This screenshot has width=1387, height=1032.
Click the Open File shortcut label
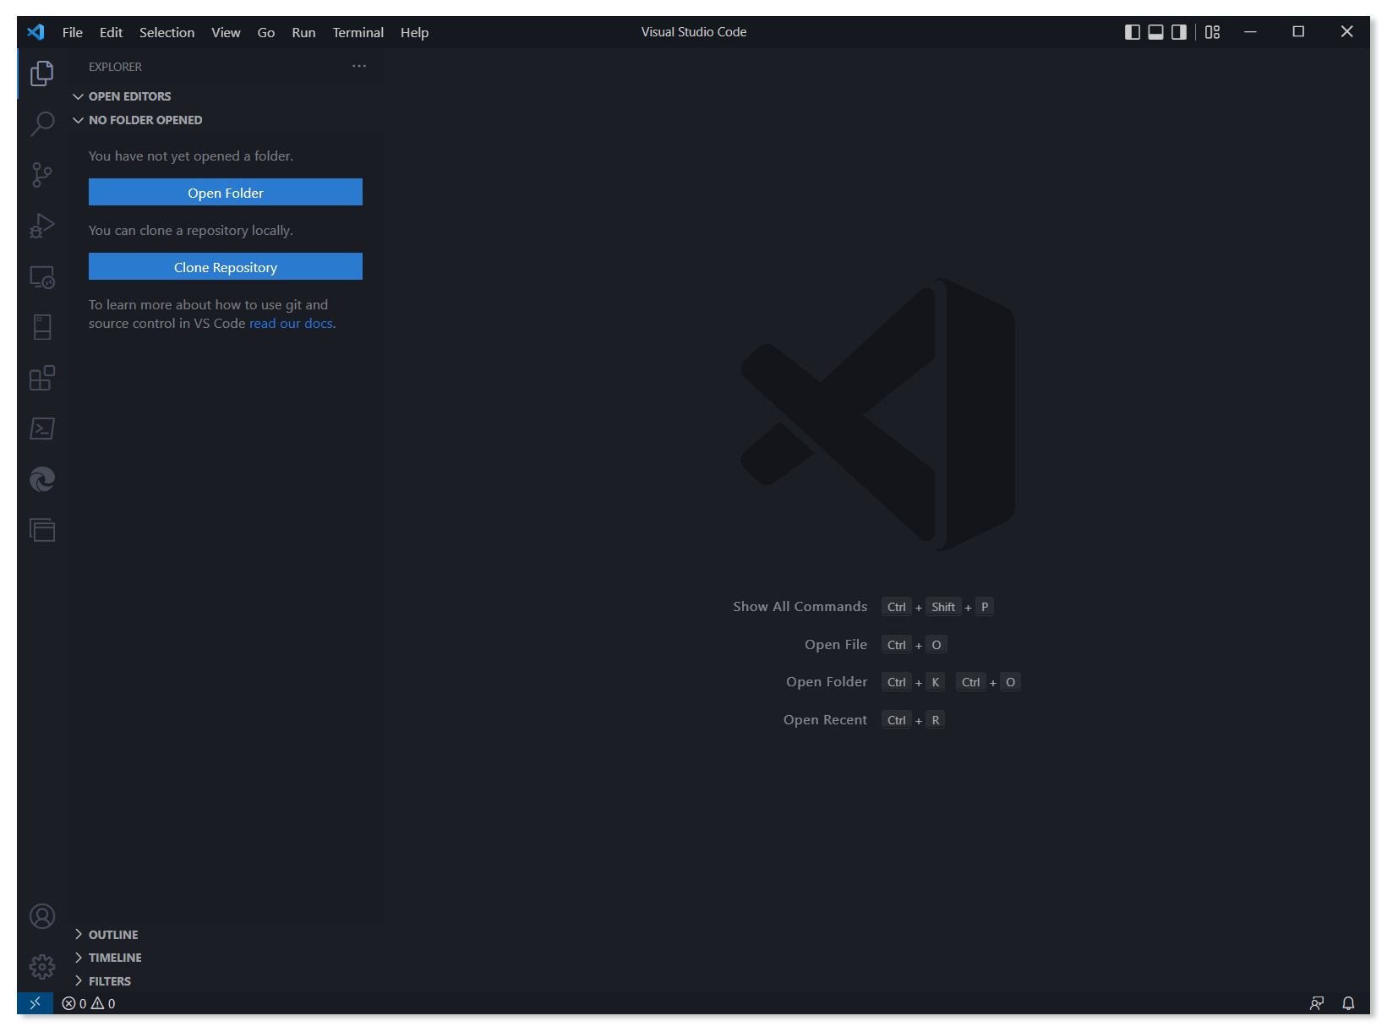836,645
